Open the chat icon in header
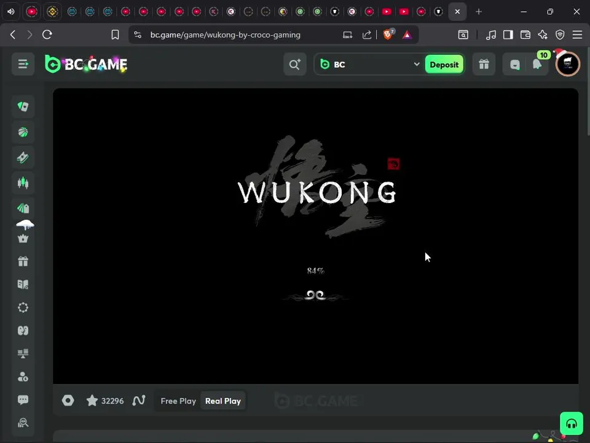The image size is (590, 443). [x=515, y=65]
